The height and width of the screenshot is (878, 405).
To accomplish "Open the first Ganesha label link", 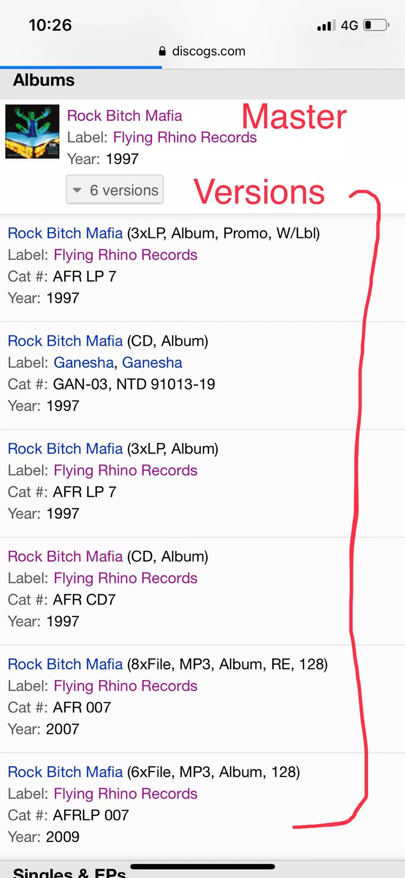I will click(84, 362).
